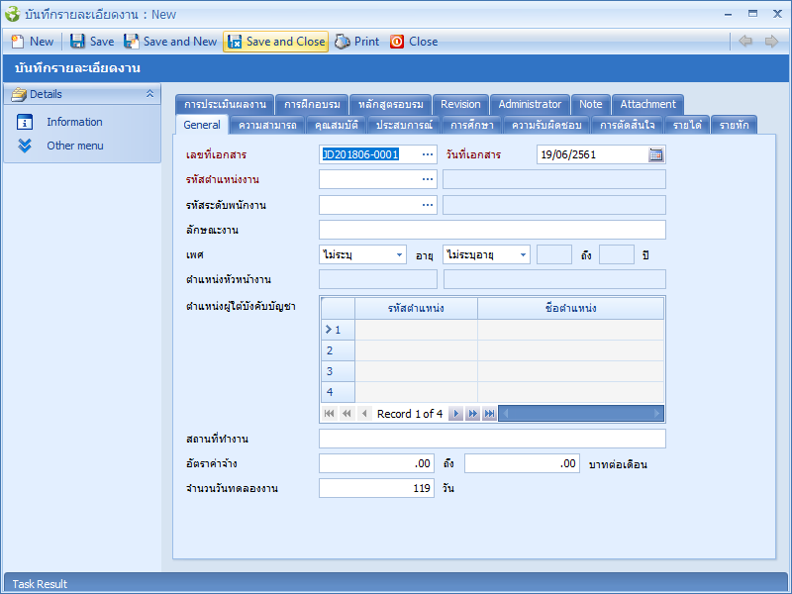The image size is (792, 594).
Task: Open the รายได้ tab
Action: [x=687, y=125]
